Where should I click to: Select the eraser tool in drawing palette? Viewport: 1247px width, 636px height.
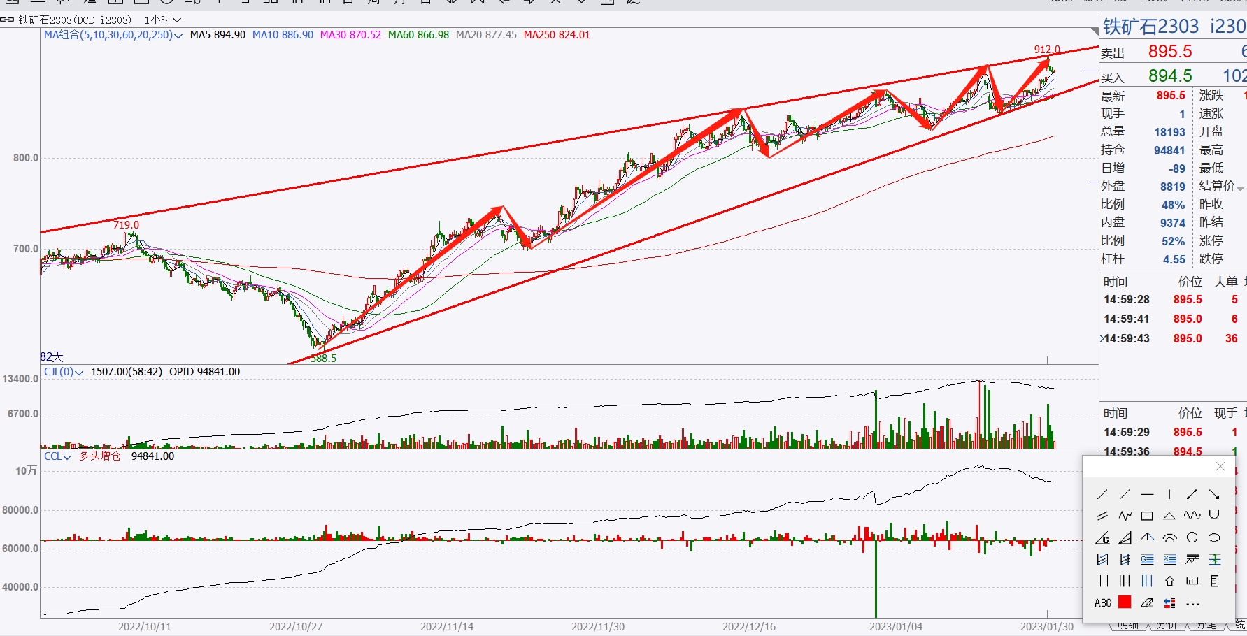(1147, 602)
